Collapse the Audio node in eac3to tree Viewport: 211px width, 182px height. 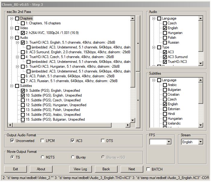[12, 38]
